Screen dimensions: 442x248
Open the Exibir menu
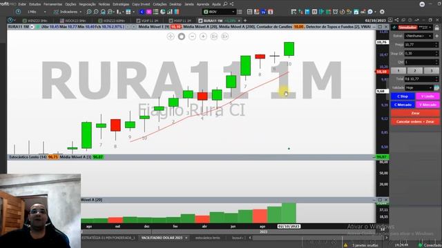tap(22, 4)
